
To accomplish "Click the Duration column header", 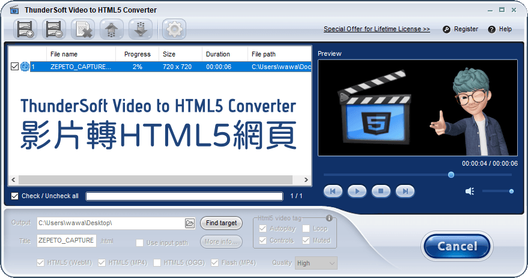I will point(225,54).
